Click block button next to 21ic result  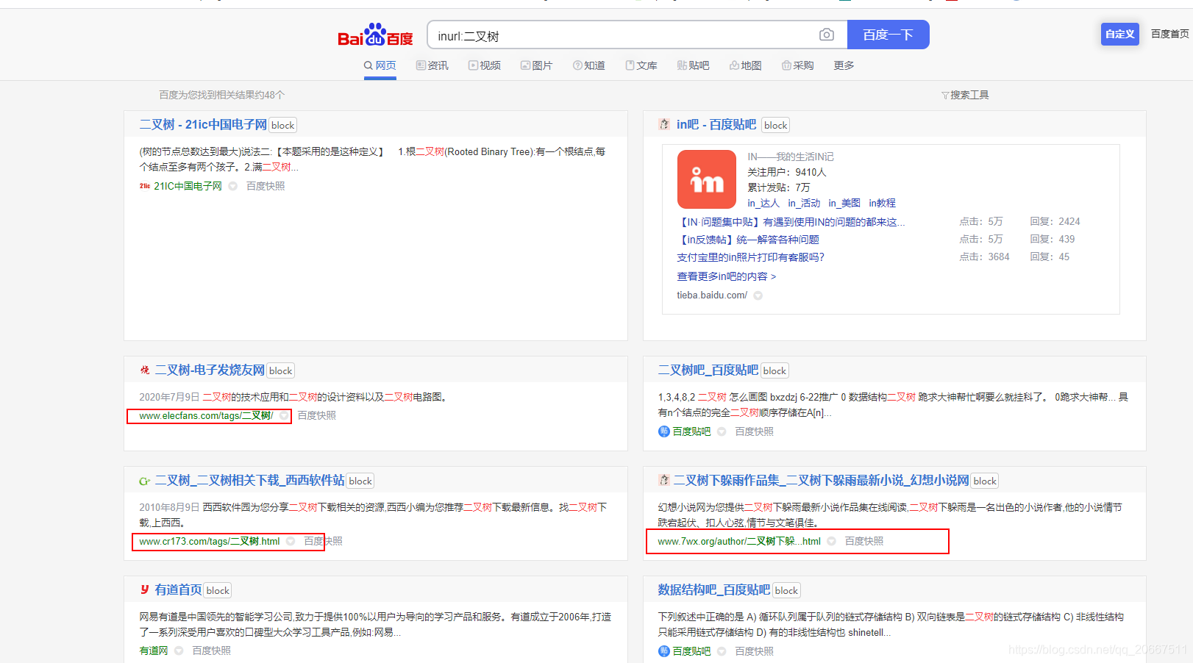tap(282, 125)
